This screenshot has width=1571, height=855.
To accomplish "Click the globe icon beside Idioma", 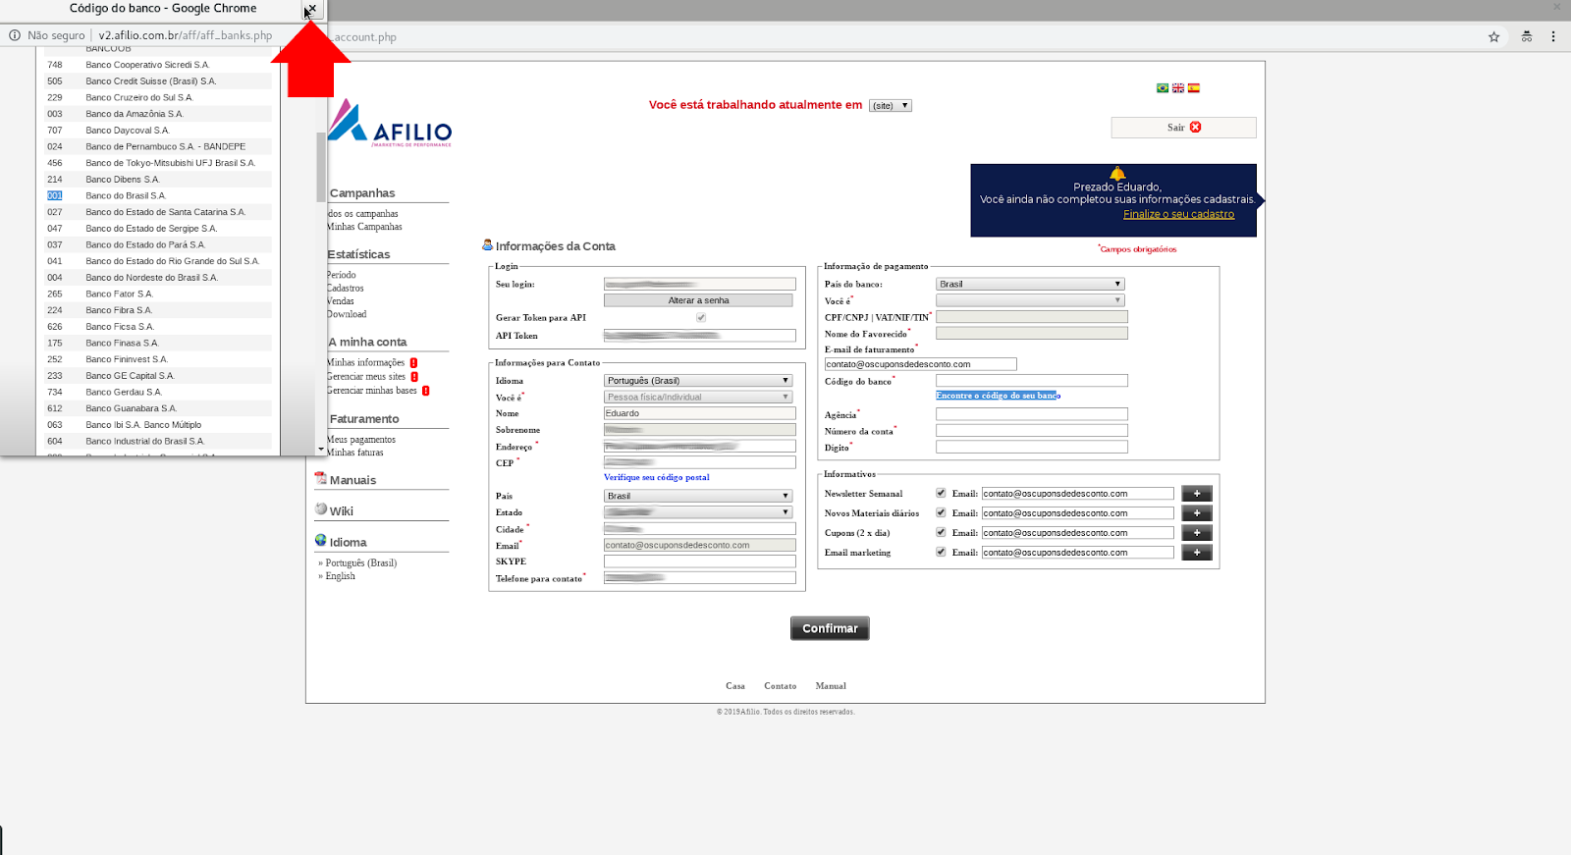I will (320, 540).
